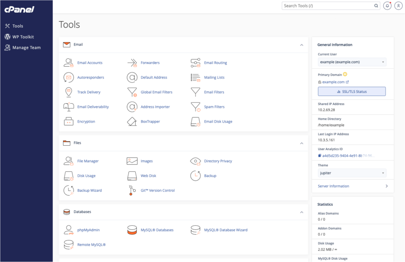Image resolution: width=405 pixels, height=262 pixels.
Task: Click the Autoresponders icon
Action: [68, 77]
